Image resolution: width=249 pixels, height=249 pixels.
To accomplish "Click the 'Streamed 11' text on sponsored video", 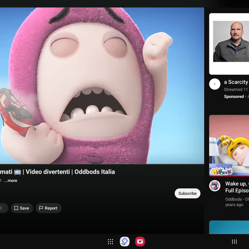I will pyautogui.click(x=236, y=89).
